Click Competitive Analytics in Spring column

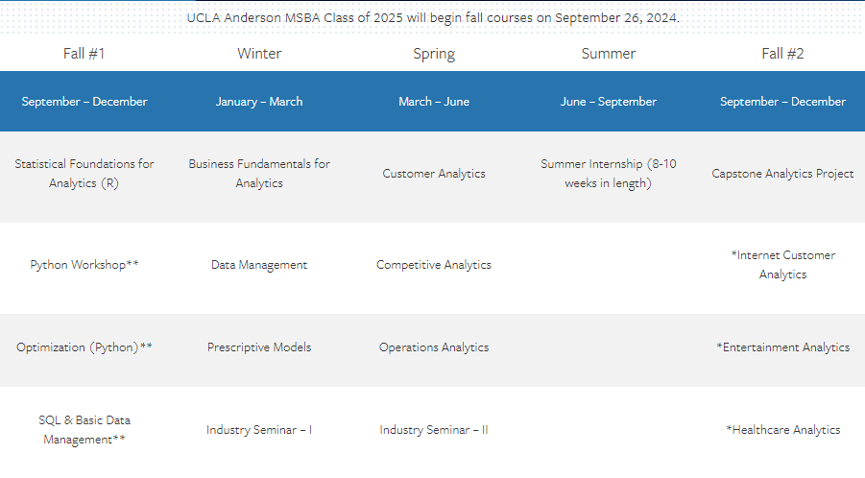point(434,265)
